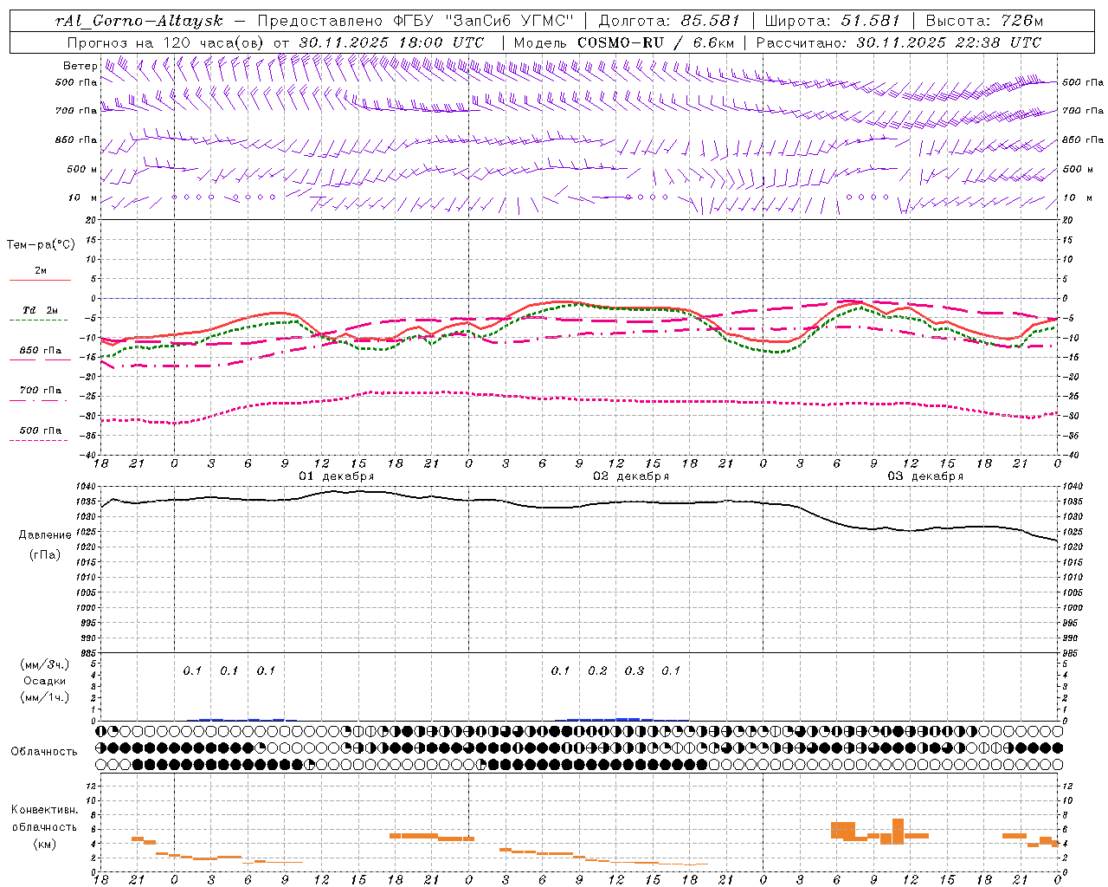Click the forecast period text Прогноз на 120 часа(ов)
1108x887 pixels.
click(167, 42)
